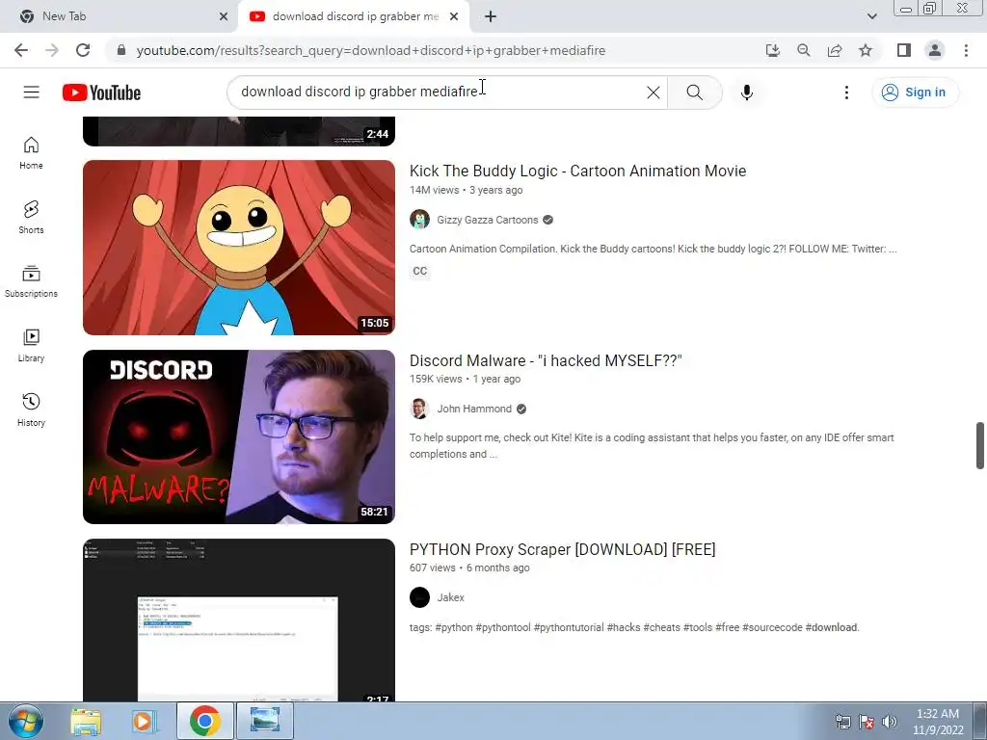Screen dimensions: 987x740
Task: Open Kick The Buddy Logic video title
Action: pyautogui.click(x=578, y=171)
